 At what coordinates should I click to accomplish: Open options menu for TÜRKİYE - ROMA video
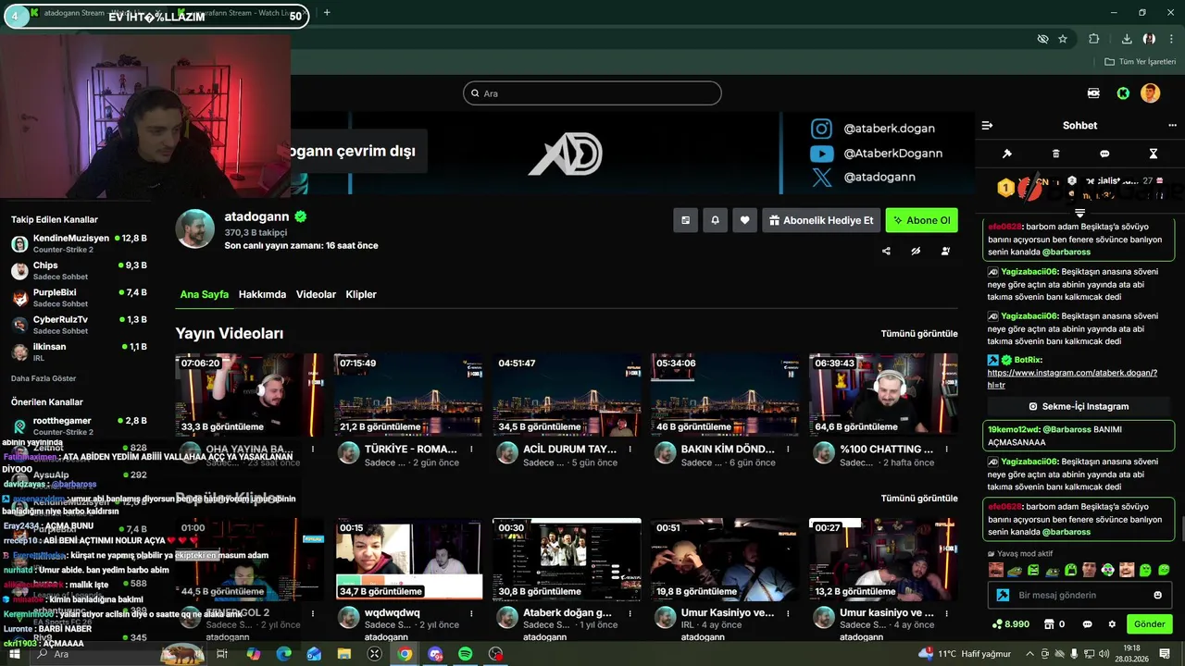coord(471,450)
